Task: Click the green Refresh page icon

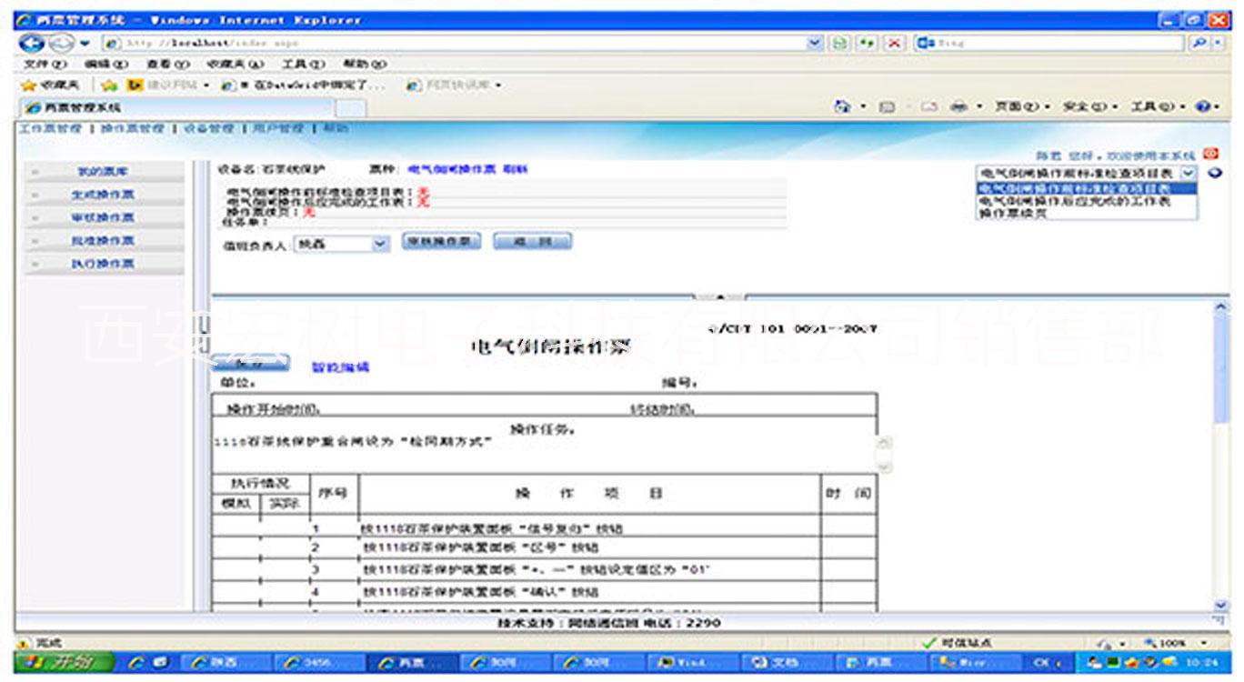Action: click(867, 43)
